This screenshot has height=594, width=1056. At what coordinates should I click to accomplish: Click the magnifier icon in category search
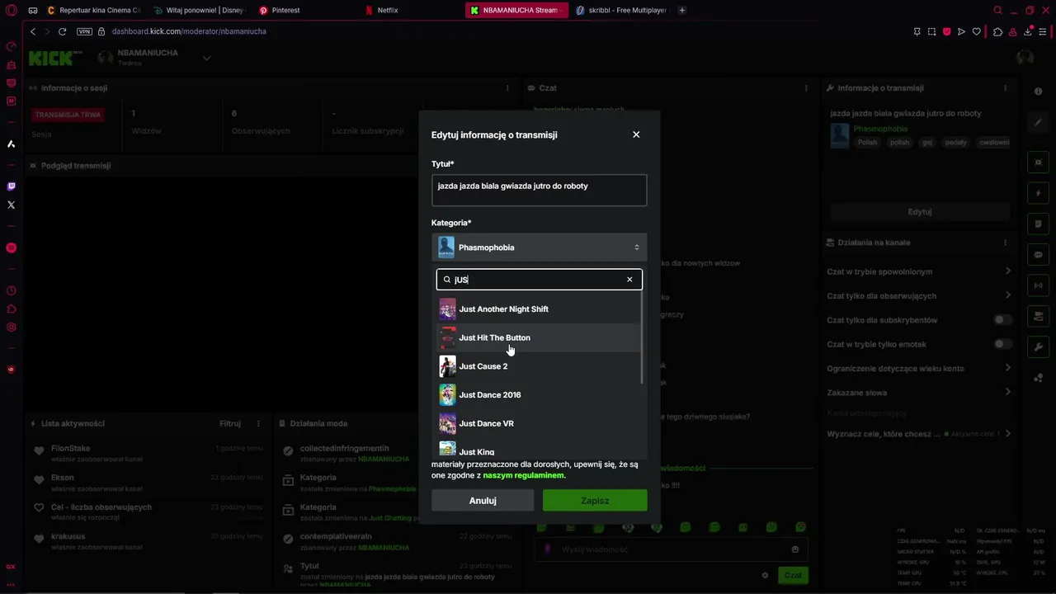(447, 280)
